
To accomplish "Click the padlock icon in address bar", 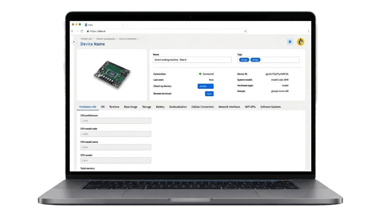I will click(88, 31).
